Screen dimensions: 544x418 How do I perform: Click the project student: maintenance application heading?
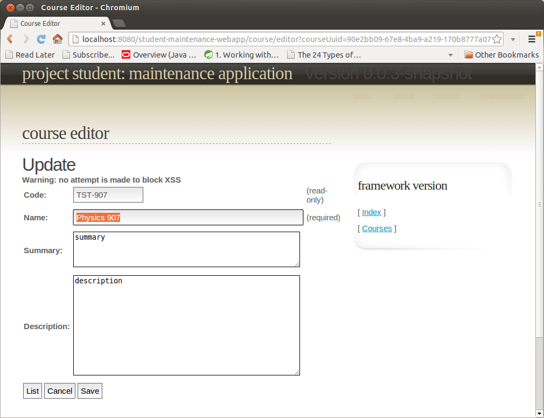pos(157,74)
